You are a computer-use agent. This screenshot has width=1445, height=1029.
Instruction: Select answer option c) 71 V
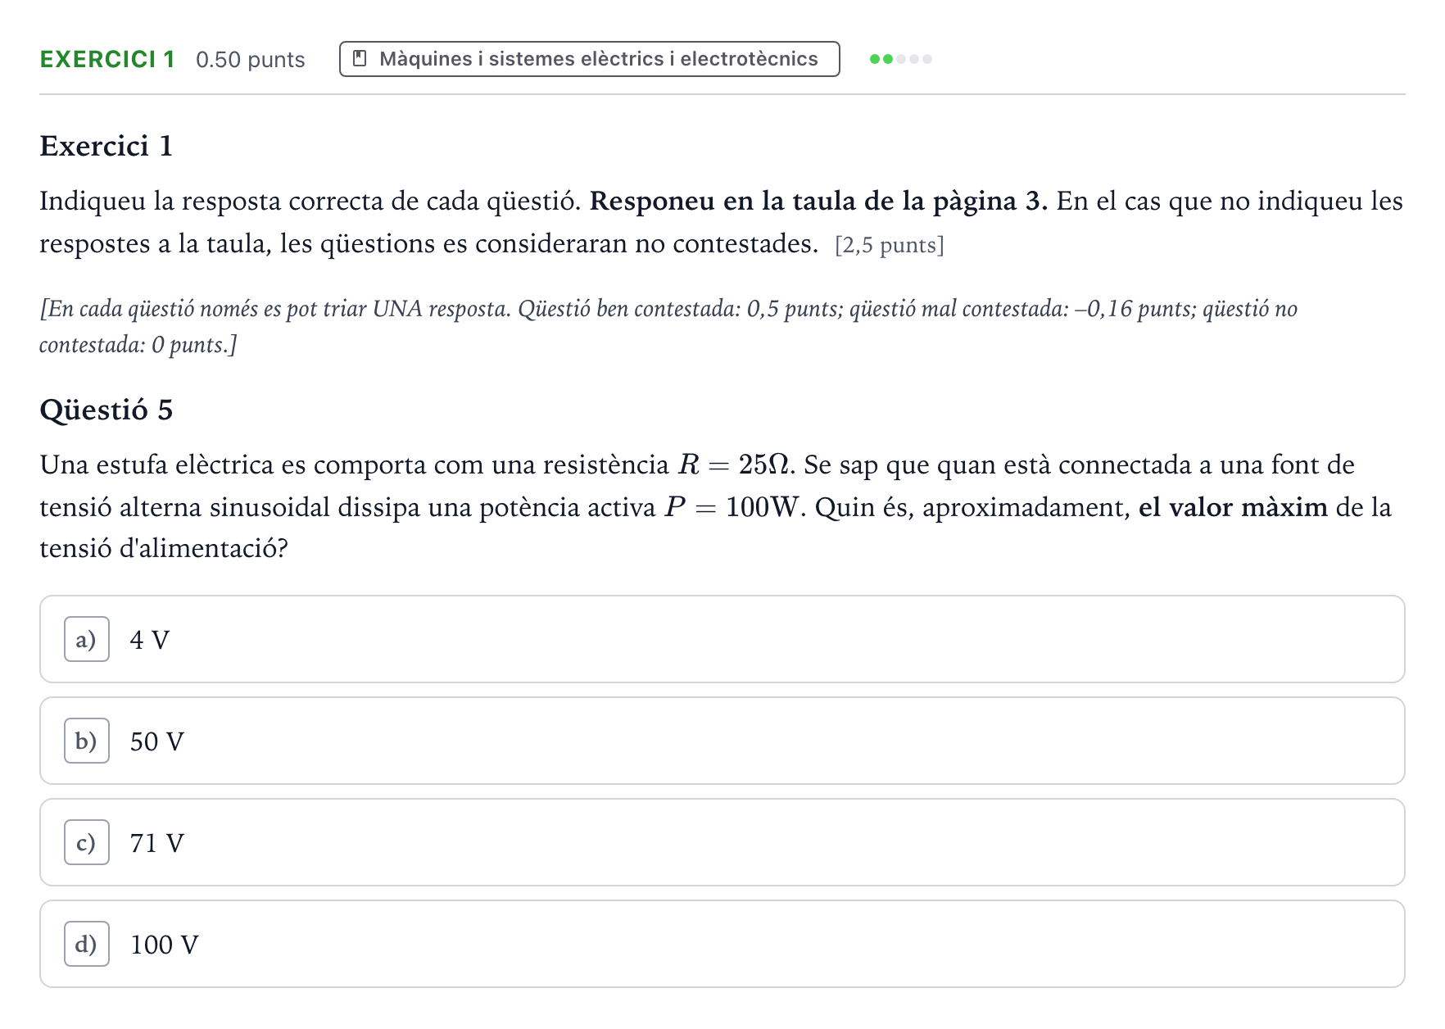tap(722, 842)
